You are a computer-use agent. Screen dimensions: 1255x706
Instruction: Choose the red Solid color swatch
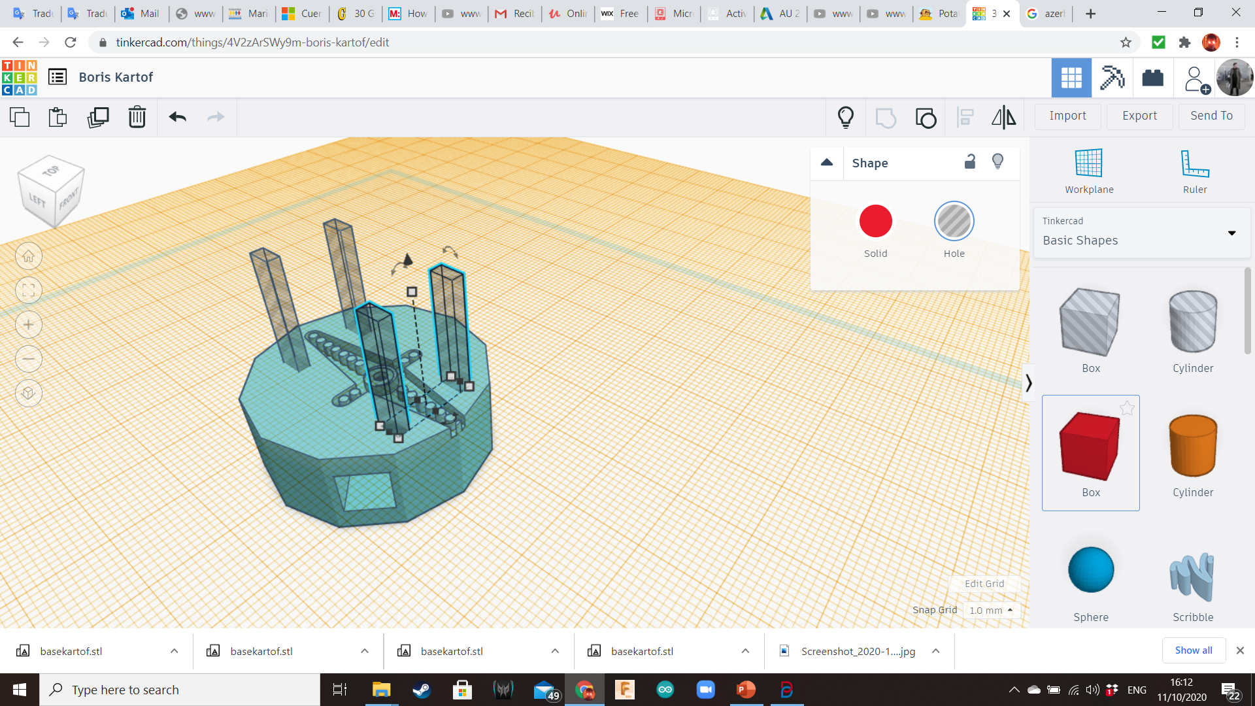click(x=875, y=221)
